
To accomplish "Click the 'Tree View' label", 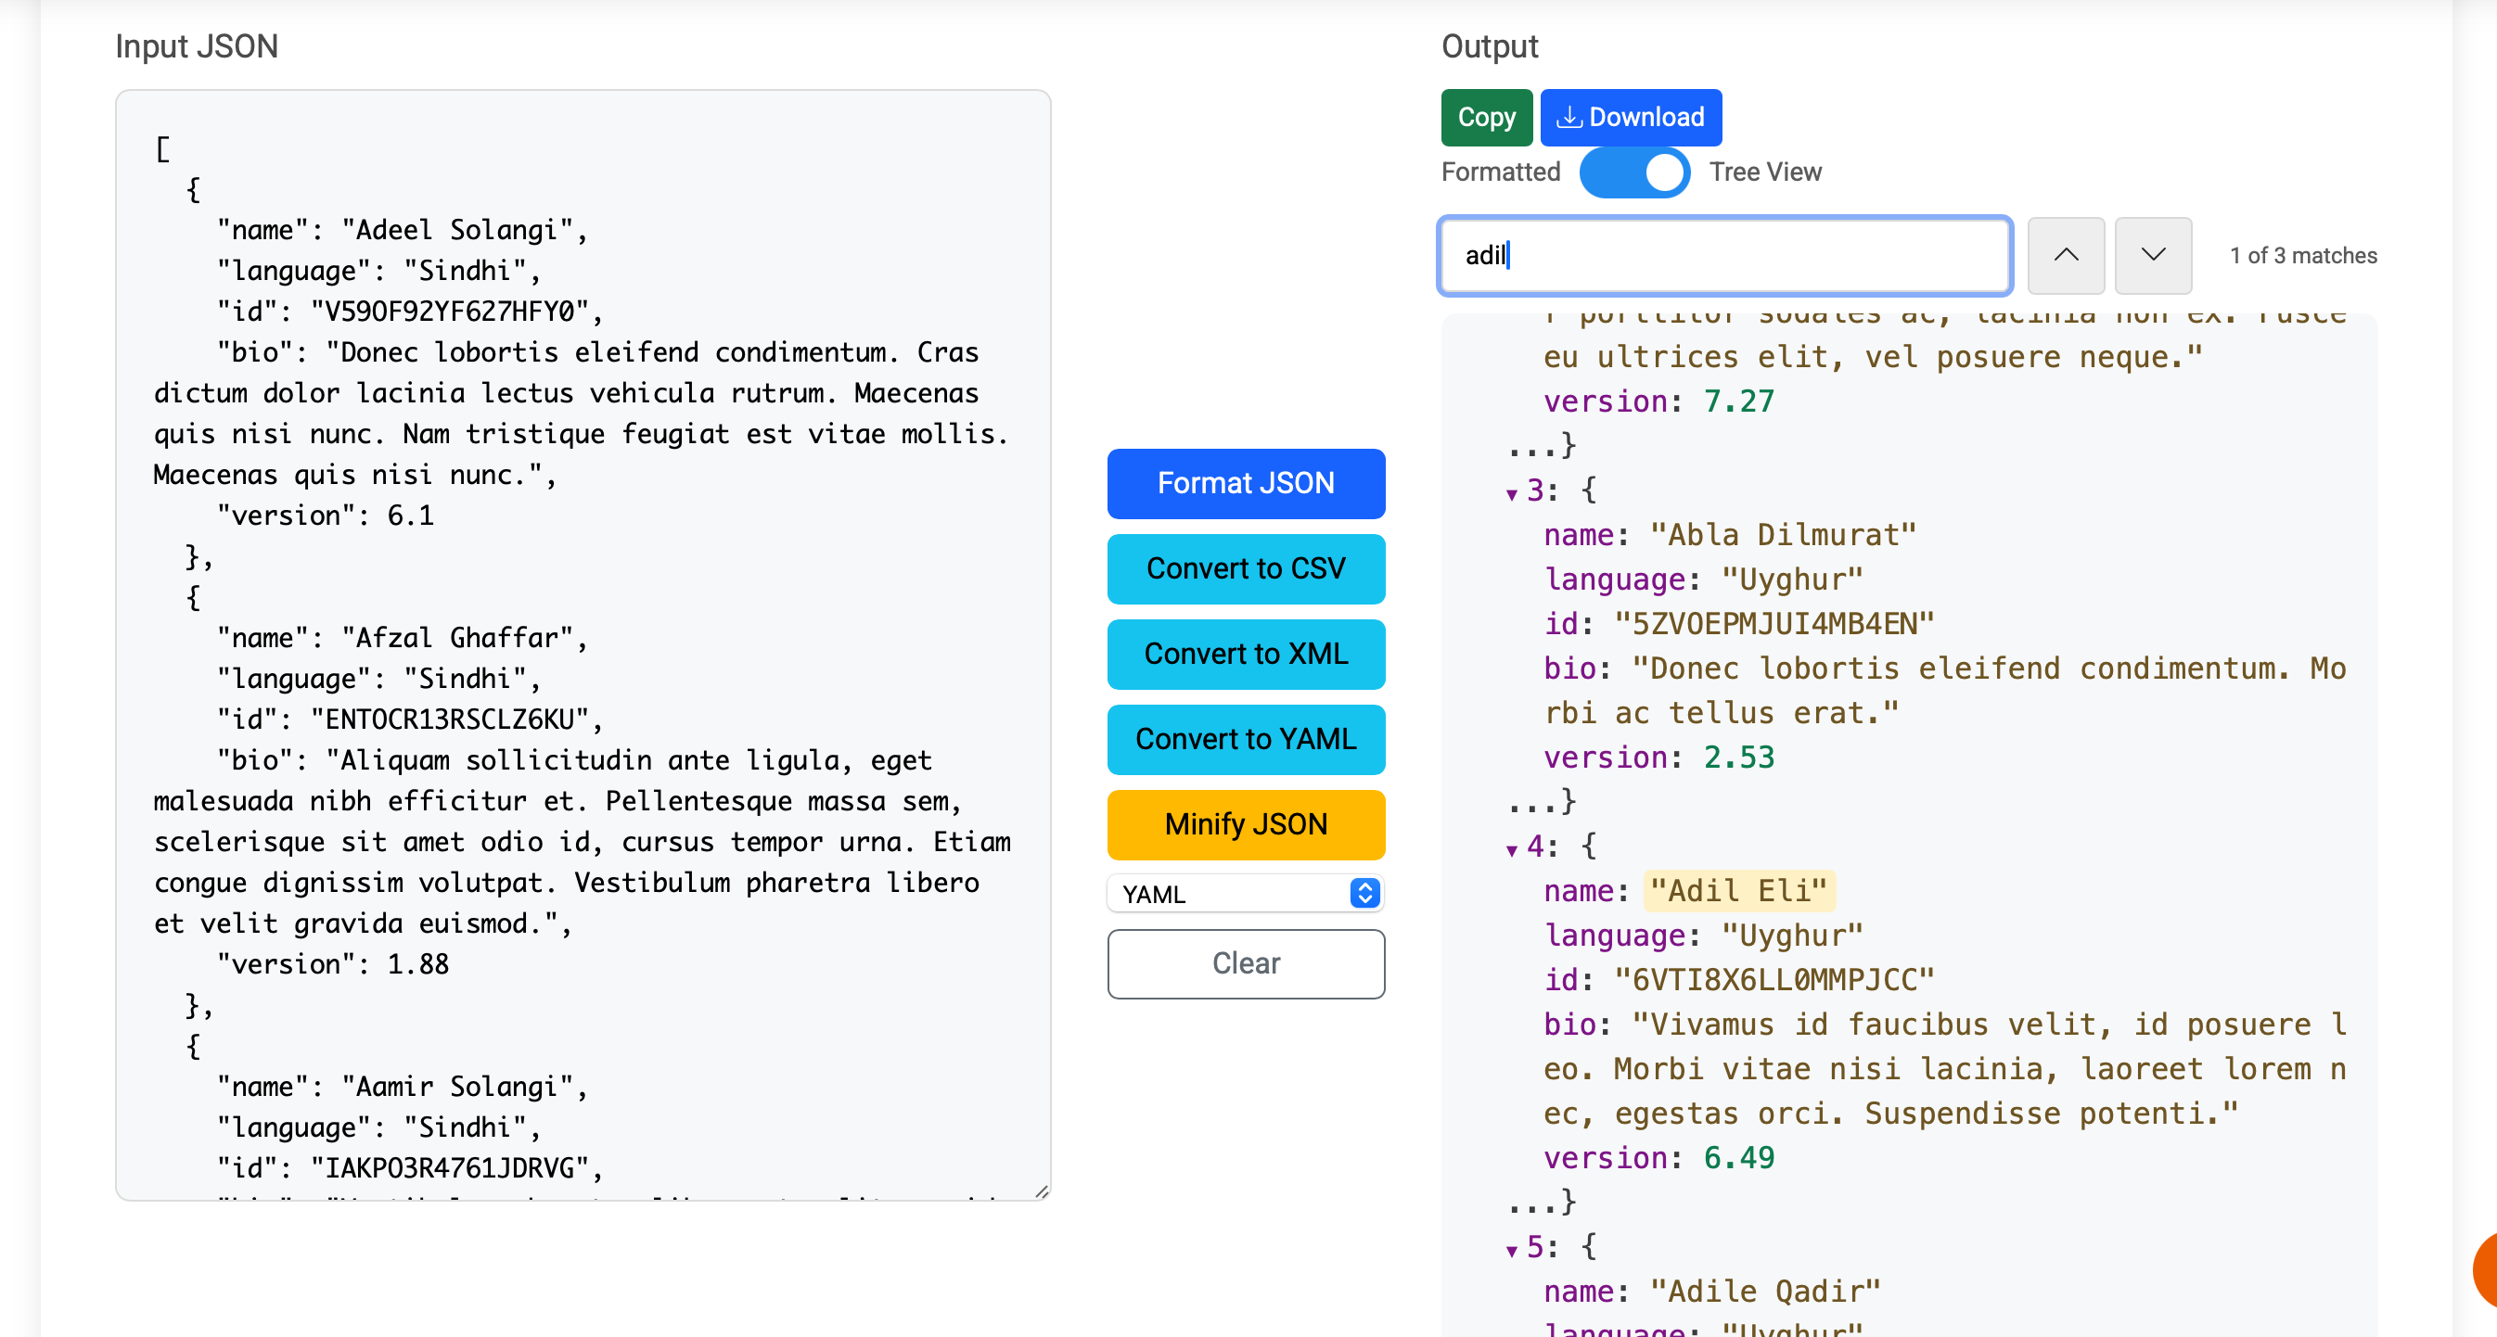I will pyautogui.click(x=1765, y=172).
